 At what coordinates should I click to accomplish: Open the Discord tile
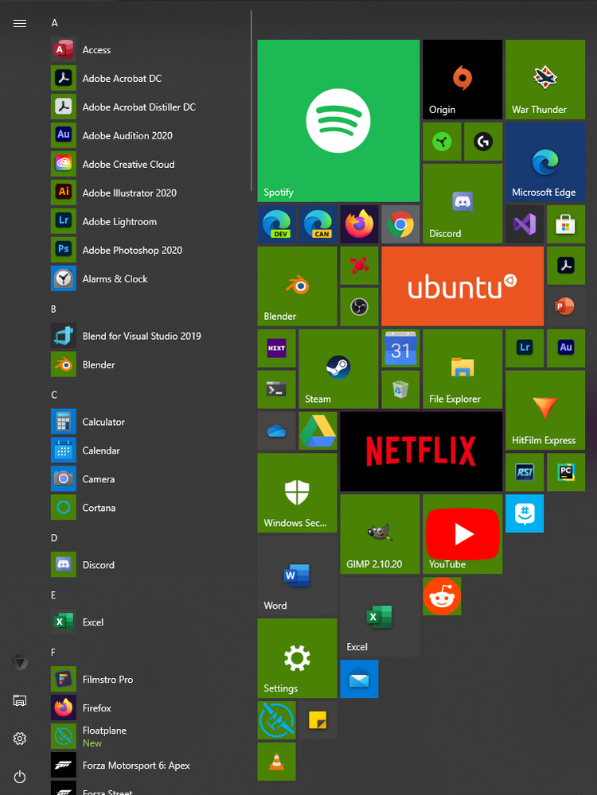coord(462,203)
